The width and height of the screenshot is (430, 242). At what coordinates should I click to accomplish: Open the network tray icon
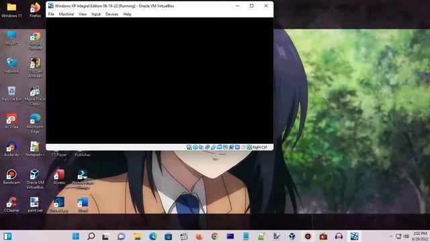click(398, 236)
